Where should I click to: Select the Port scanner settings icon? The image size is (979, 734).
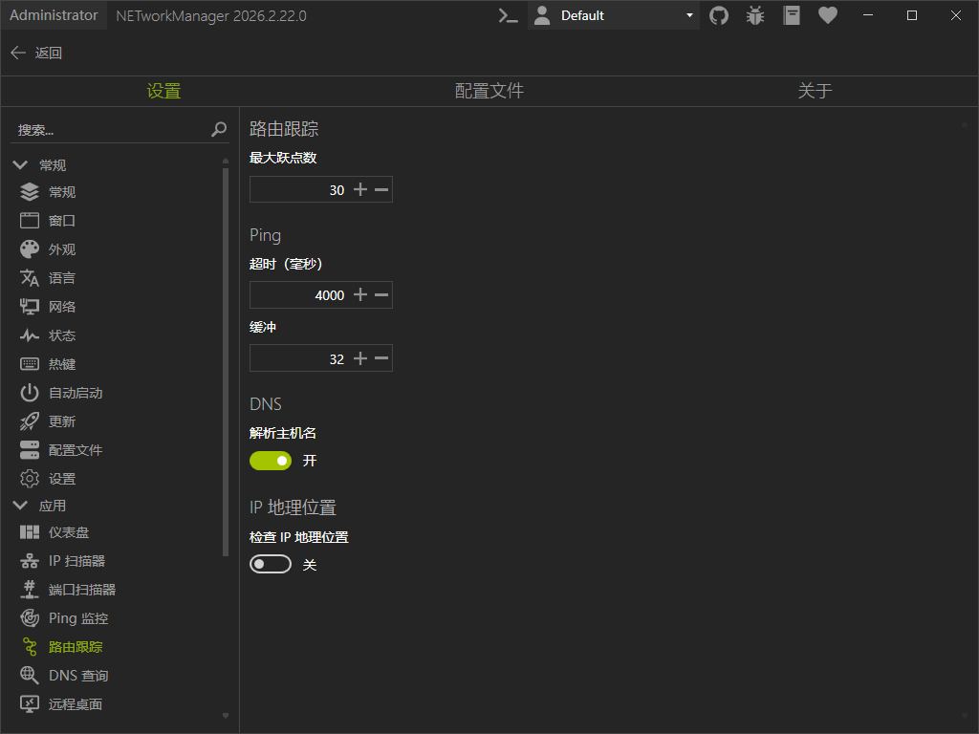79,590
